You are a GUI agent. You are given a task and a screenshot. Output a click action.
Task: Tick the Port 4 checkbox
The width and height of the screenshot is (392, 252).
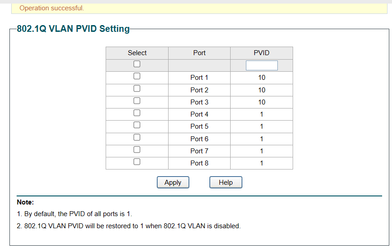(137, 113)
